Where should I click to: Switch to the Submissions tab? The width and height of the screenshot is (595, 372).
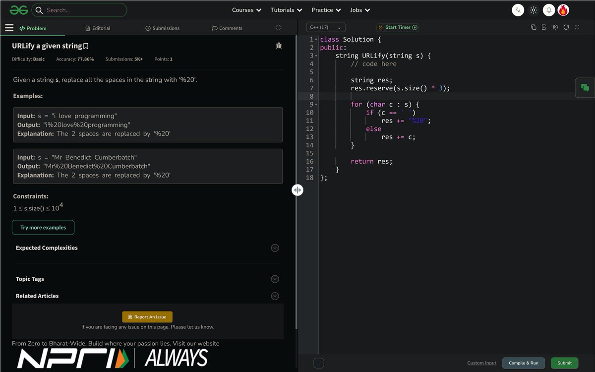point(162,28)
